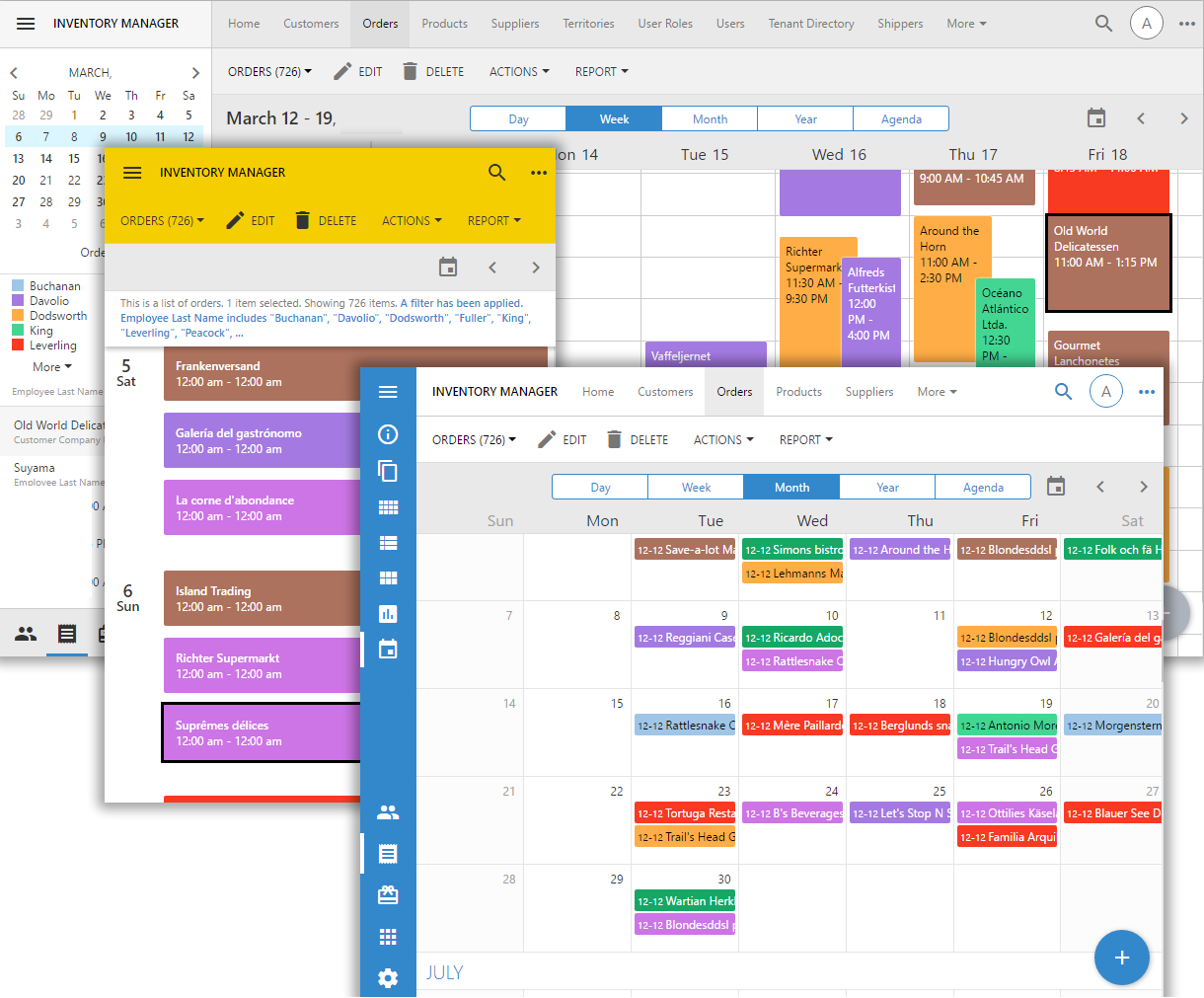The image size is (1204, 998).
Task: Expand More menu in back window navbar
Action: (966, 24)
